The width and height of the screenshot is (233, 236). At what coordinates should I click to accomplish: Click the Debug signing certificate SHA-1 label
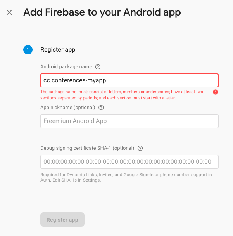pyautogui.click(x=87, y=148)
